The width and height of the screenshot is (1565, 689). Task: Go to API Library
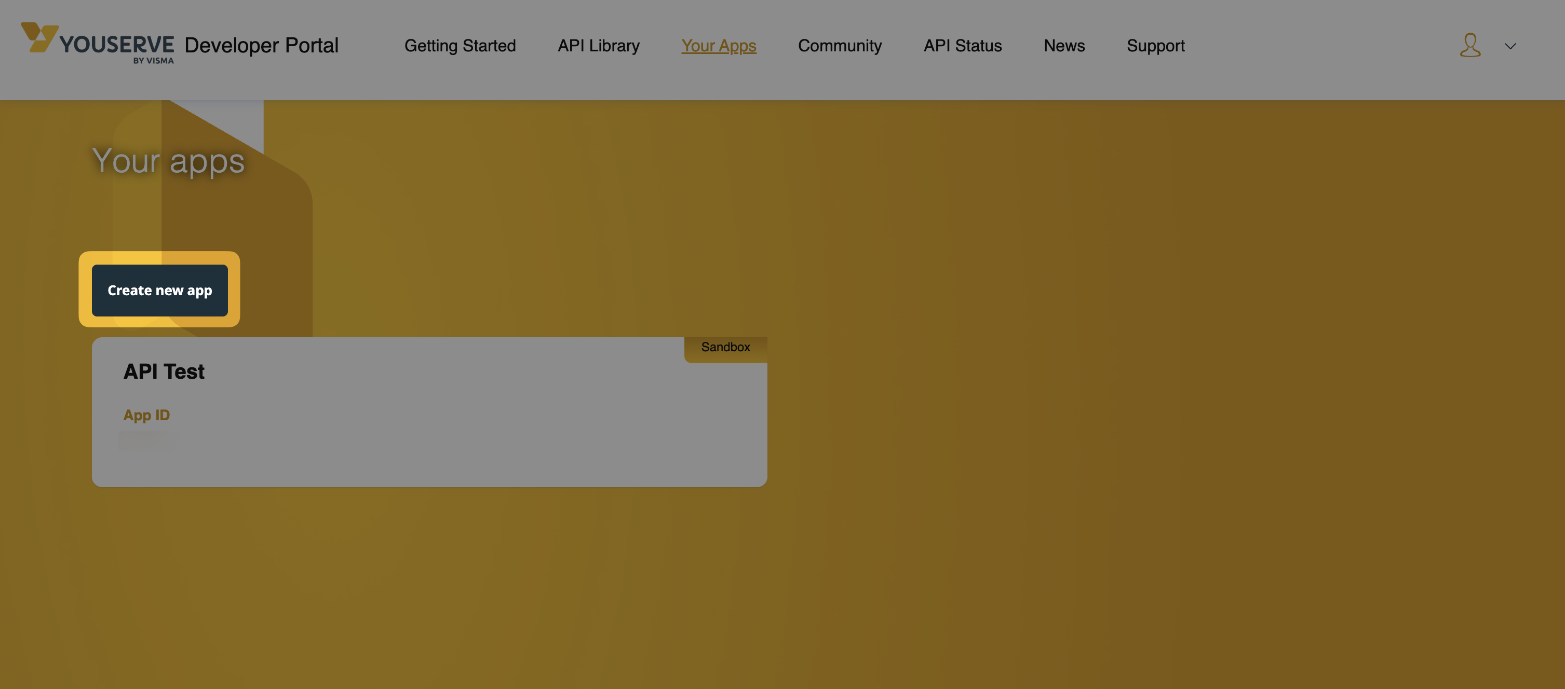[598, 46]
